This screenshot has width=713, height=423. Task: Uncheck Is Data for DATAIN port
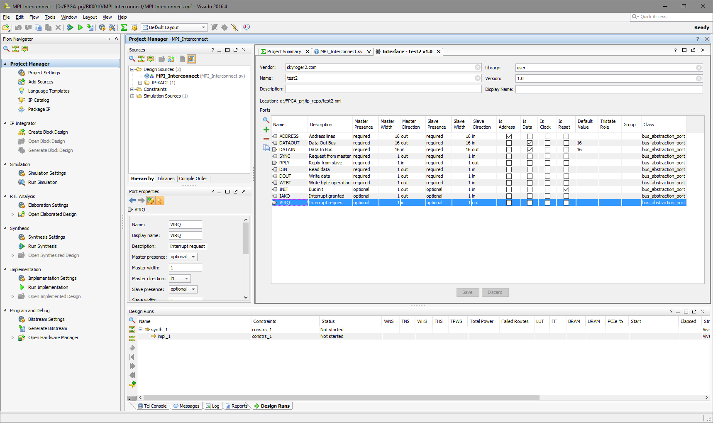530,149
